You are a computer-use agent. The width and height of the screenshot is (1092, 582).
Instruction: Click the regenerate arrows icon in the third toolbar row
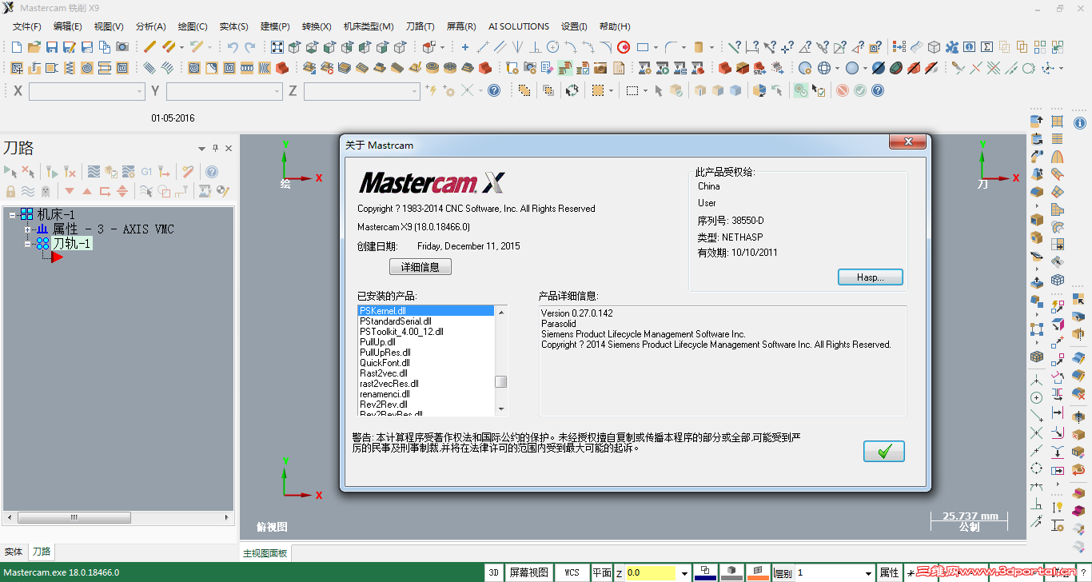[572, 91]
